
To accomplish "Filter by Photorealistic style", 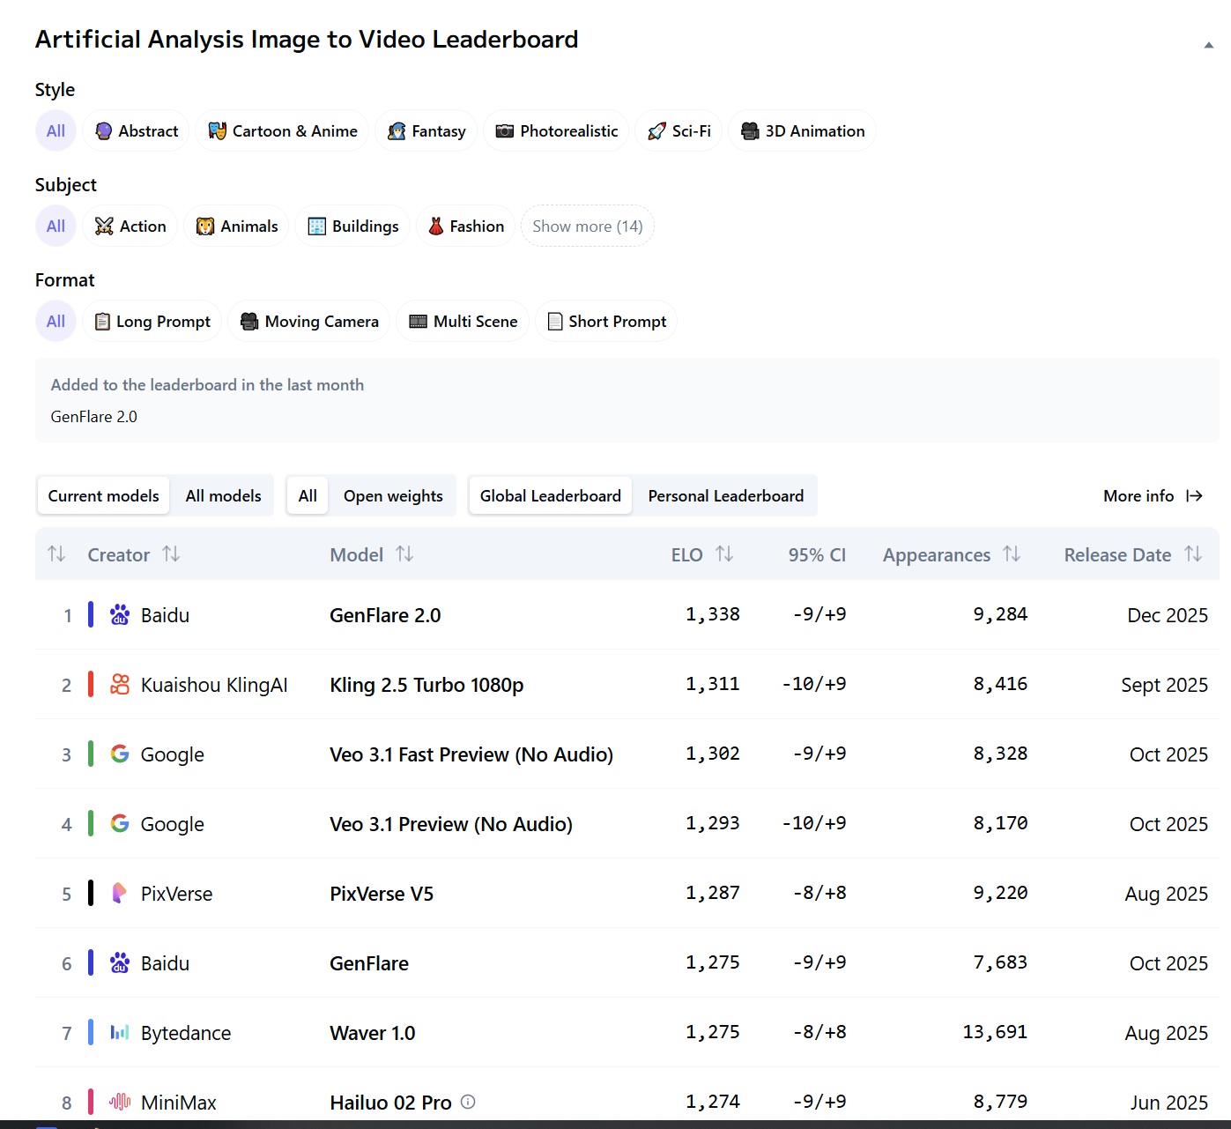I will pyautogui.click(x=556, y=130).
